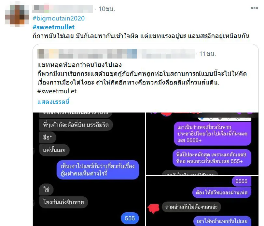
Task: Open the #bigmoutain2020 hashtag
Action: [59, 18]
